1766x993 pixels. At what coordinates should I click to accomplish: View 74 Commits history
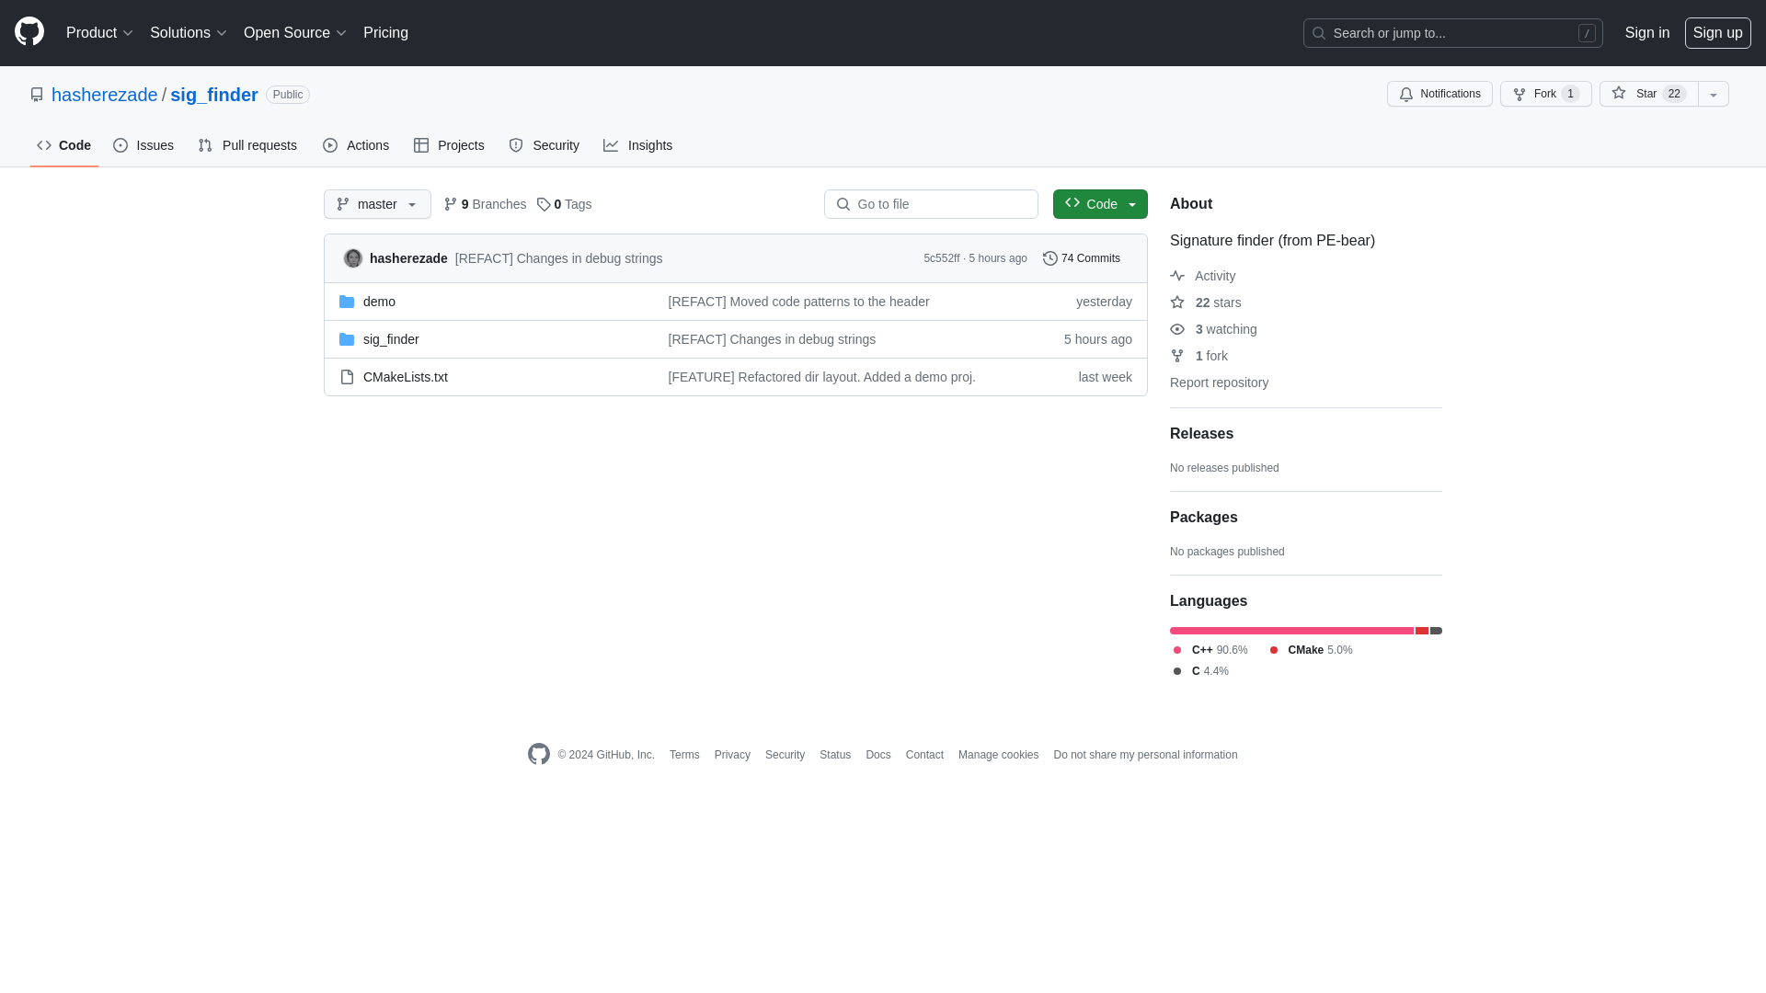1082,258
